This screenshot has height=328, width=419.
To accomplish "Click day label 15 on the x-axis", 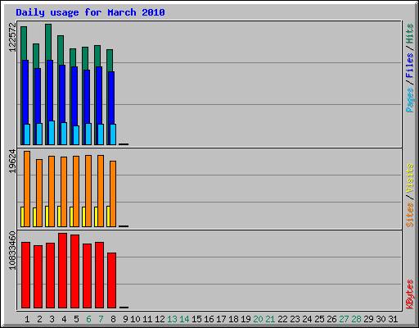I will pos(196,319).
